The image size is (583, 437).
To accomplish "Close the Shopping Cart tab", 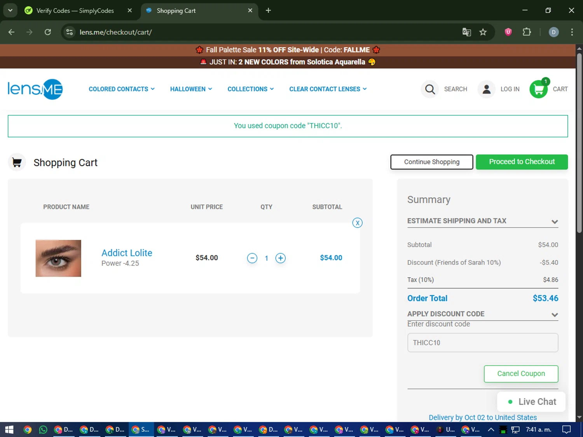I will 250,10.
